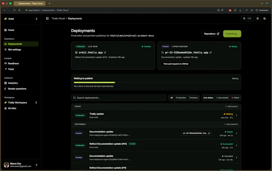
Task: Bookmark this page with the star
Action: tap(218, 10)
